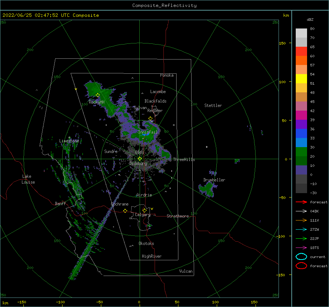Click the Strathmore label
The image size is (329, 307).
click(x=178, y=216)
